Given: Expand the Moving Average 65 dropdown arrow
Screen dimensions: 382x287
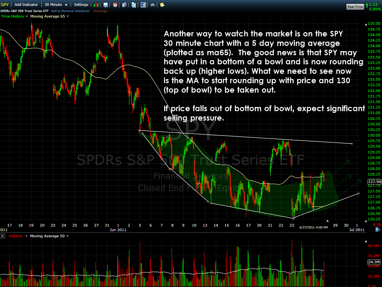Looking at the screenshot, I should coord(68,16).
